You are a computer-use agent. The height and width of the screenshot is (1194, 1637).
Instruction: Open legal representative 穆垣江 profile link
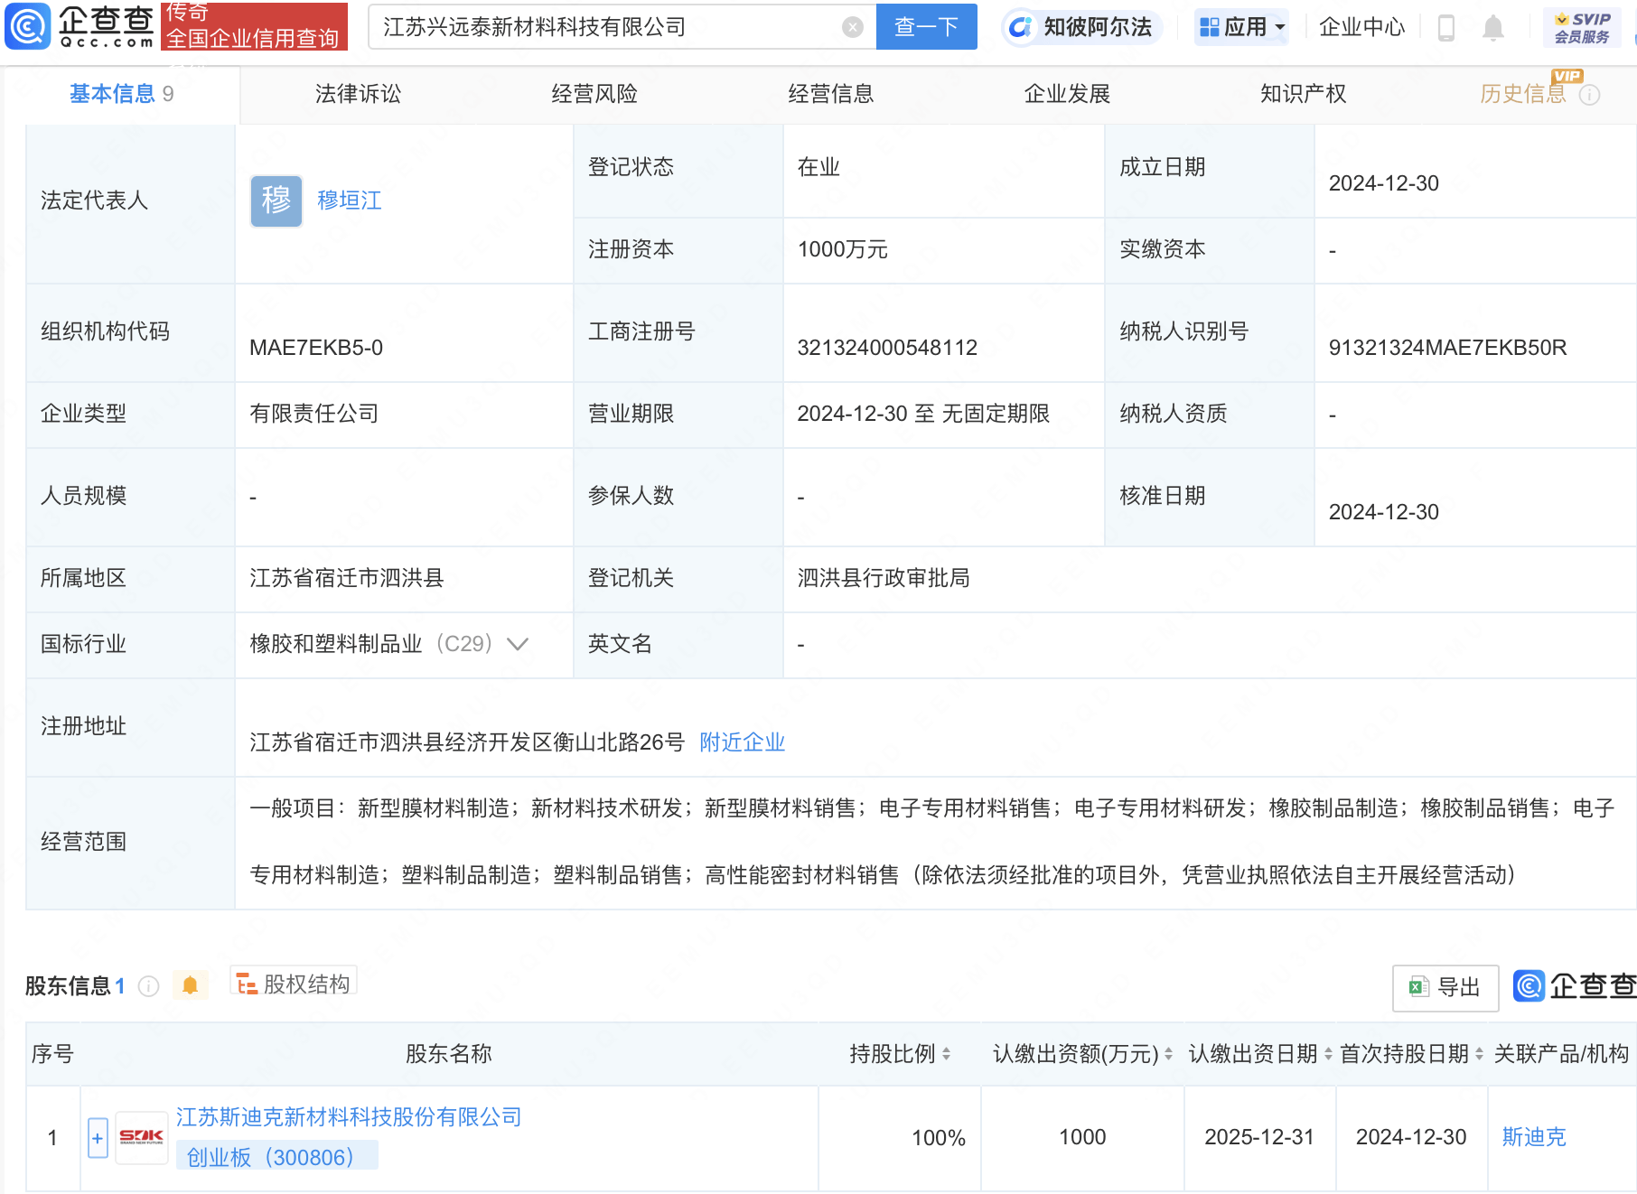(350, 201)
